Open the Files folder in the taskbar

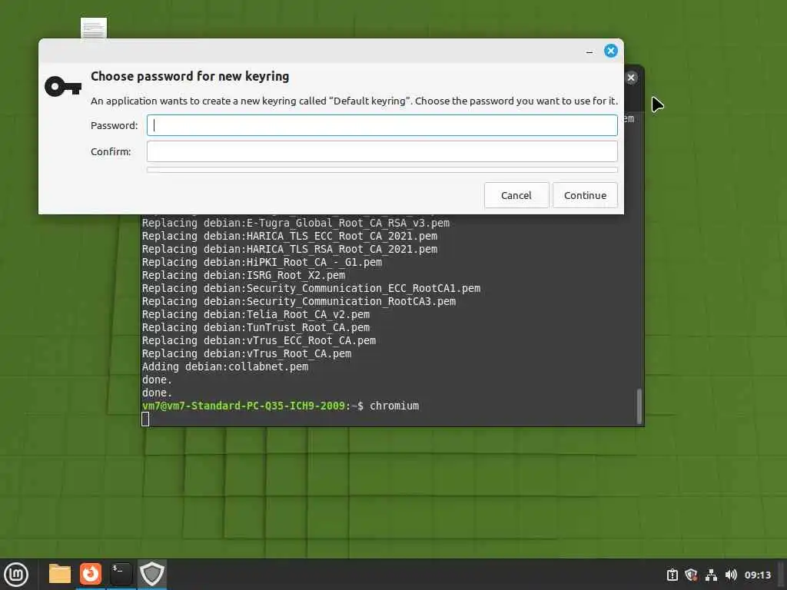59,574
